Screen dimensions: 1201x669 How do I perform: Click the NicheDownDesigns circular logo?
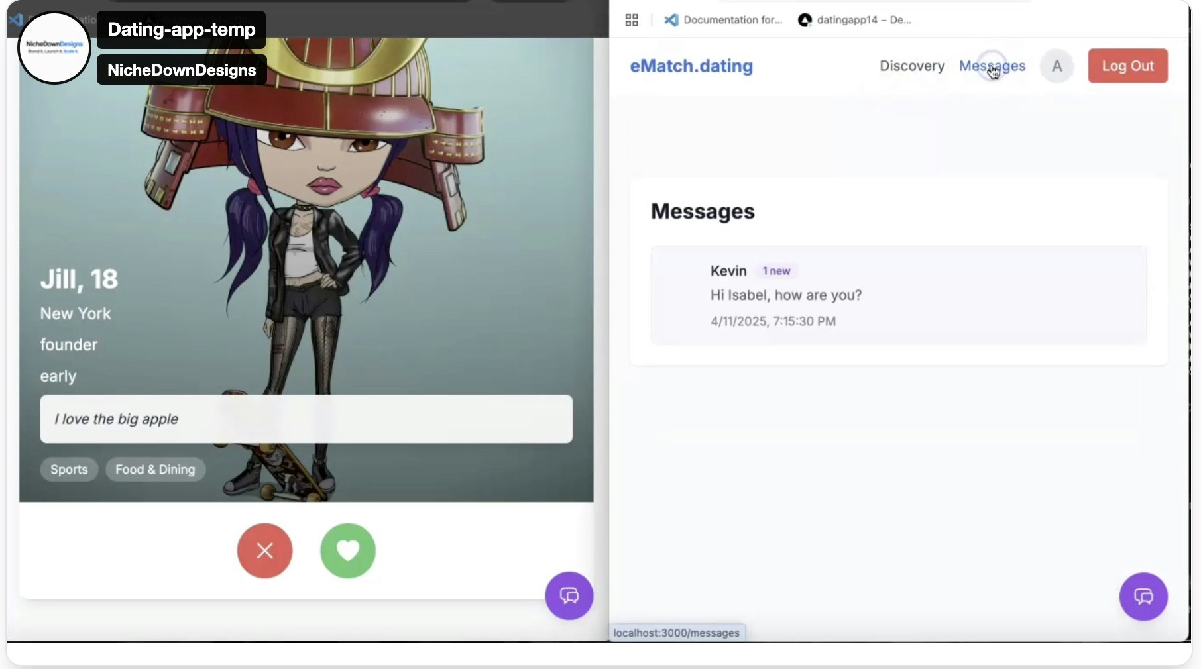pos(54,47)
